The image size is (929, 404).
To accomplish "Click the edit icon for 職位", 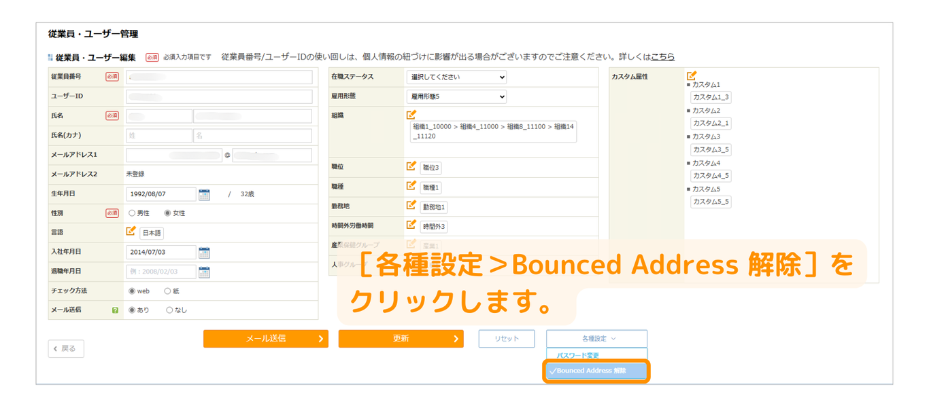I will pyautogui.click(x=411, y=166).
